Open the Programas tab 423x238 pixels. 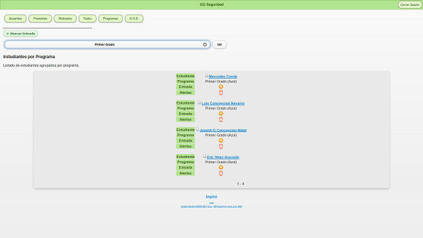tap(110, 19)
